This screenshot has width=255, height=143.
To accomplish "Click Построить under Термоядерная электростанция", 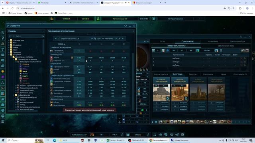I will [220, 103].
